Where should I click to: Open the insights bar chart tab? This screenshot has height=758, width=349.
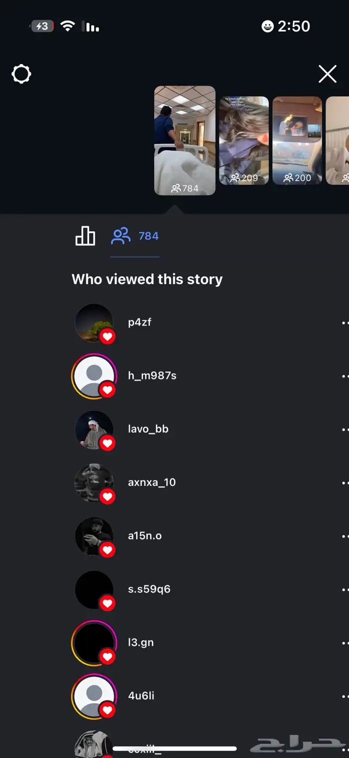pyautogui.click(x=85, y=236)
